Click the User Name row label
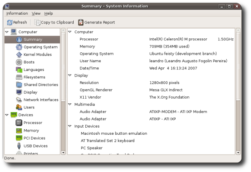 point(90,61)
